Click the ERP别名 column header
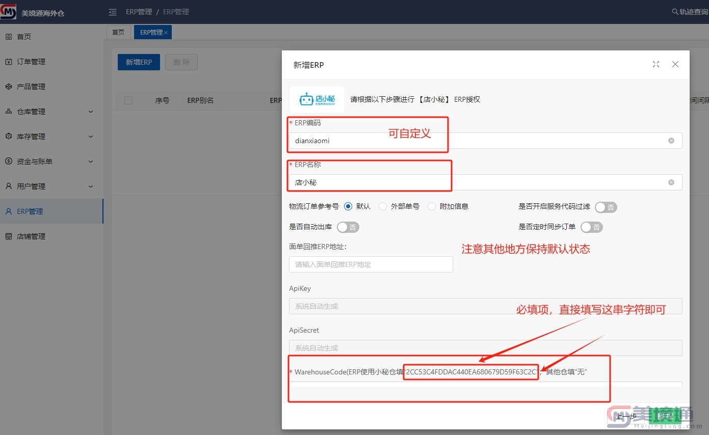Viewport: 709px width, 435px height. tap(200, 100)
